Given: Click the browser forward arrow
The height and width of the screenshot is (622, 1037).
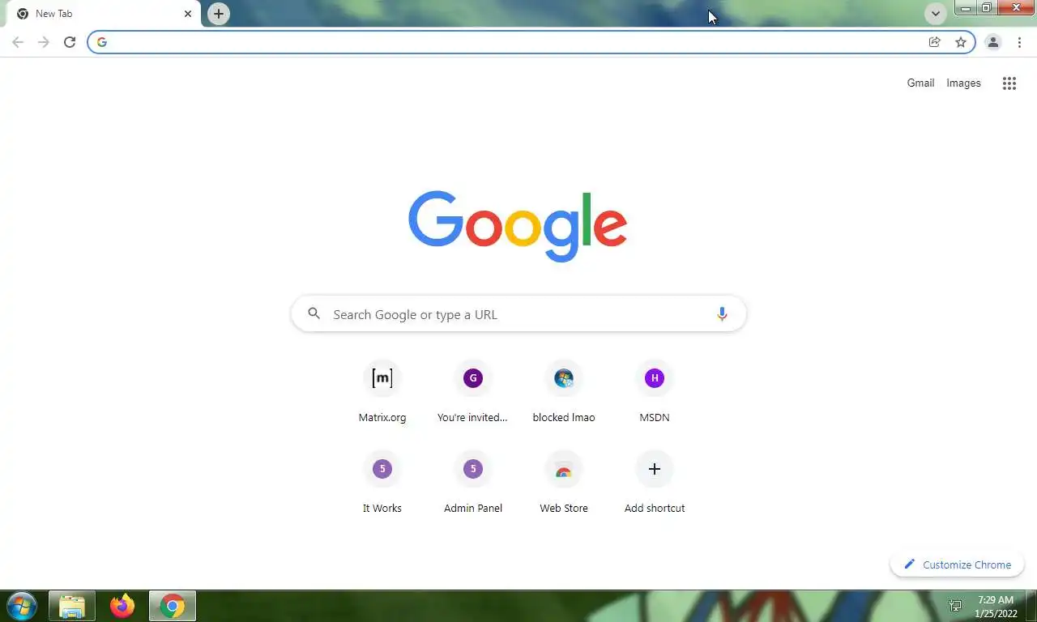Looking at the screenshot, I should [44, 42].
